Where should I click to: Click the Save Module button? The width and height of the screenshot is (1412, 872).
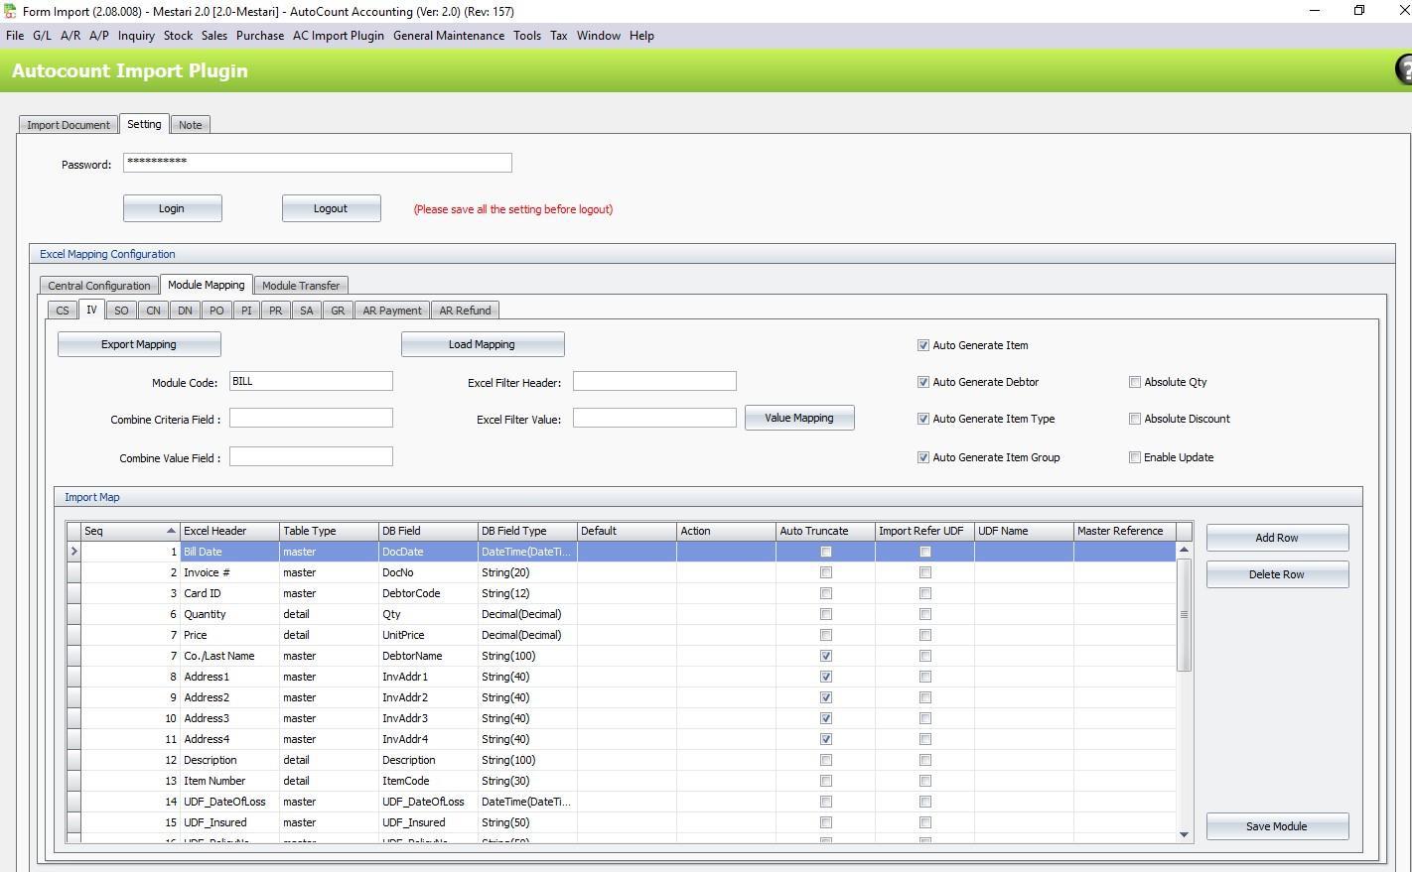(x=1277, y=825)
